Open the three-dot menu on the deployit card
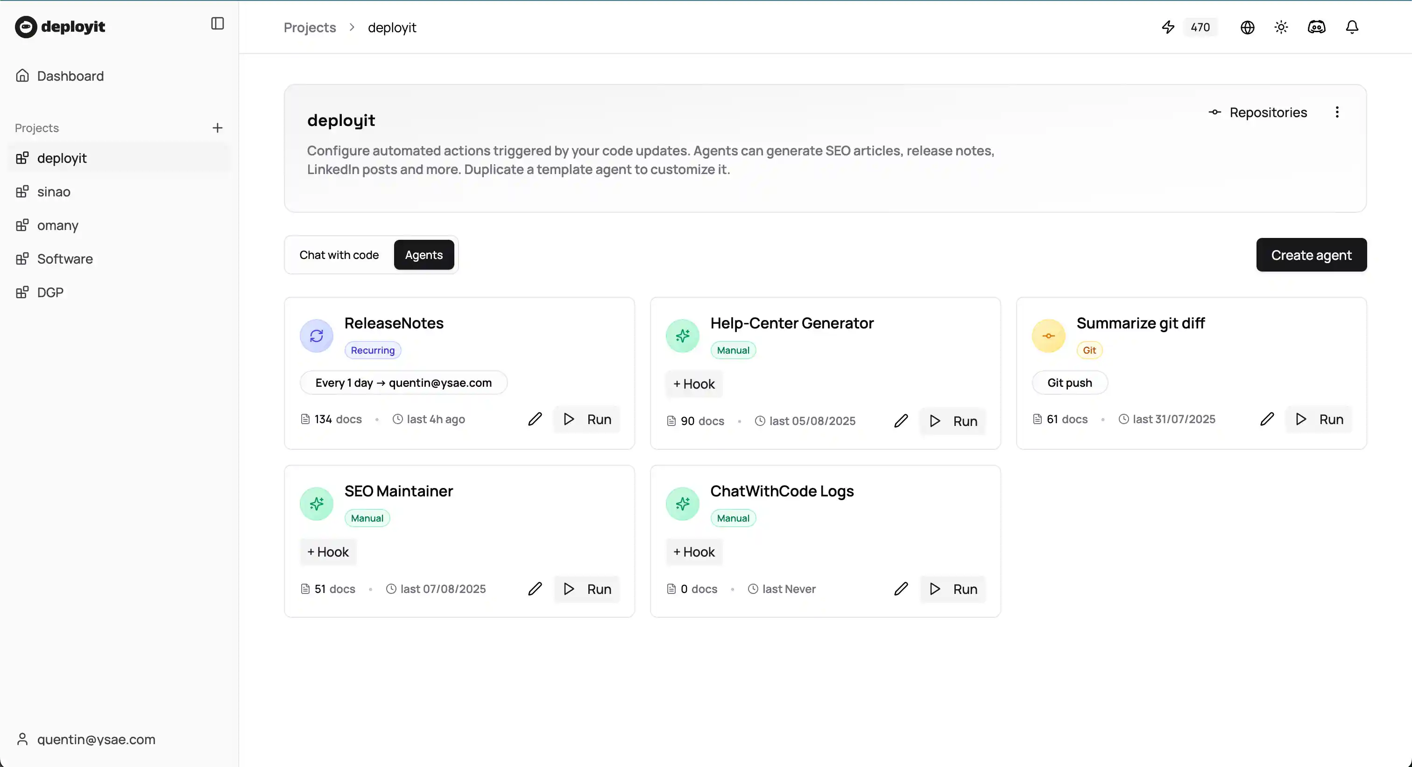This screenshot has width=1412, height=767. pyautogui.click(x=1337, y=112)
